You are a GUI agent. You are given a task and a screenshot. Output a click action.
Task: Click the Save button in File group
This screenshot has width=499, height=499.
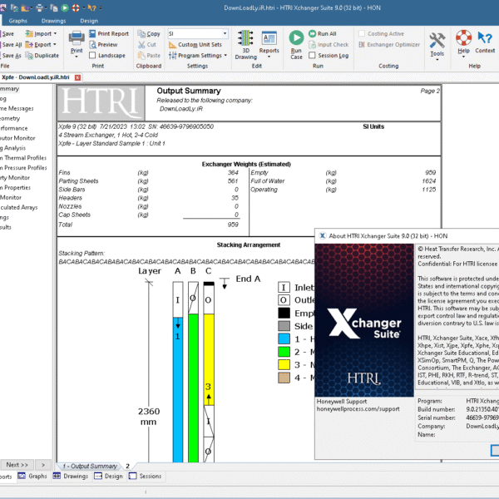(7, 34)
